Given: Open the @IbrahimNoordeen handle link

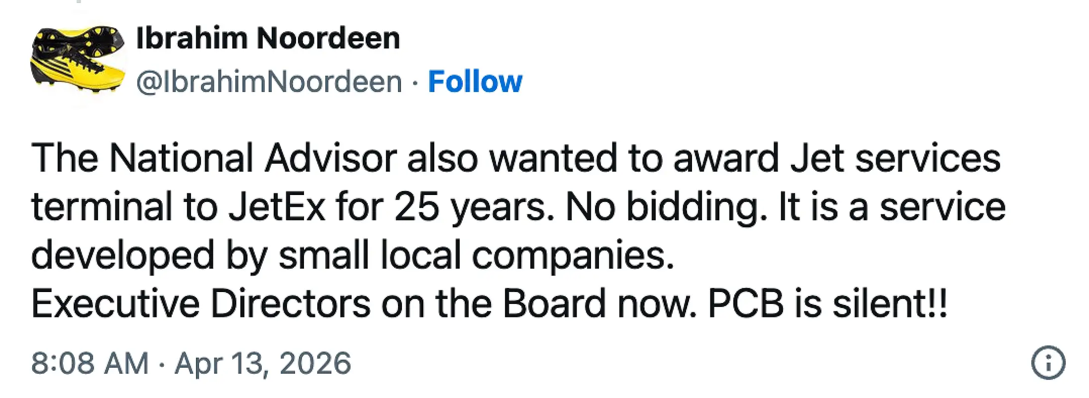Looking at the screenshot, I should click(269, 82).
